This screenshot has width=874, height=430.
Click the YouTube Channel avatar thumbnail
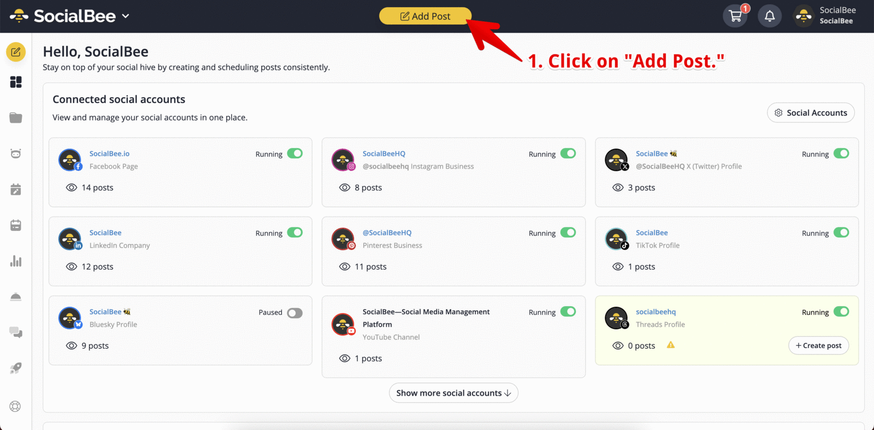click(343, 324)
